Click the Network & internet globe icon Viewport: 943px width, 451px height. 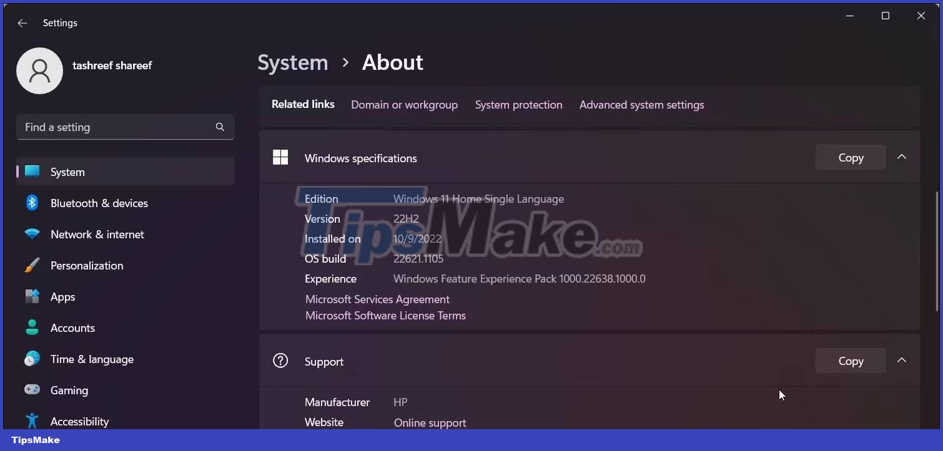tap(32, 234)
